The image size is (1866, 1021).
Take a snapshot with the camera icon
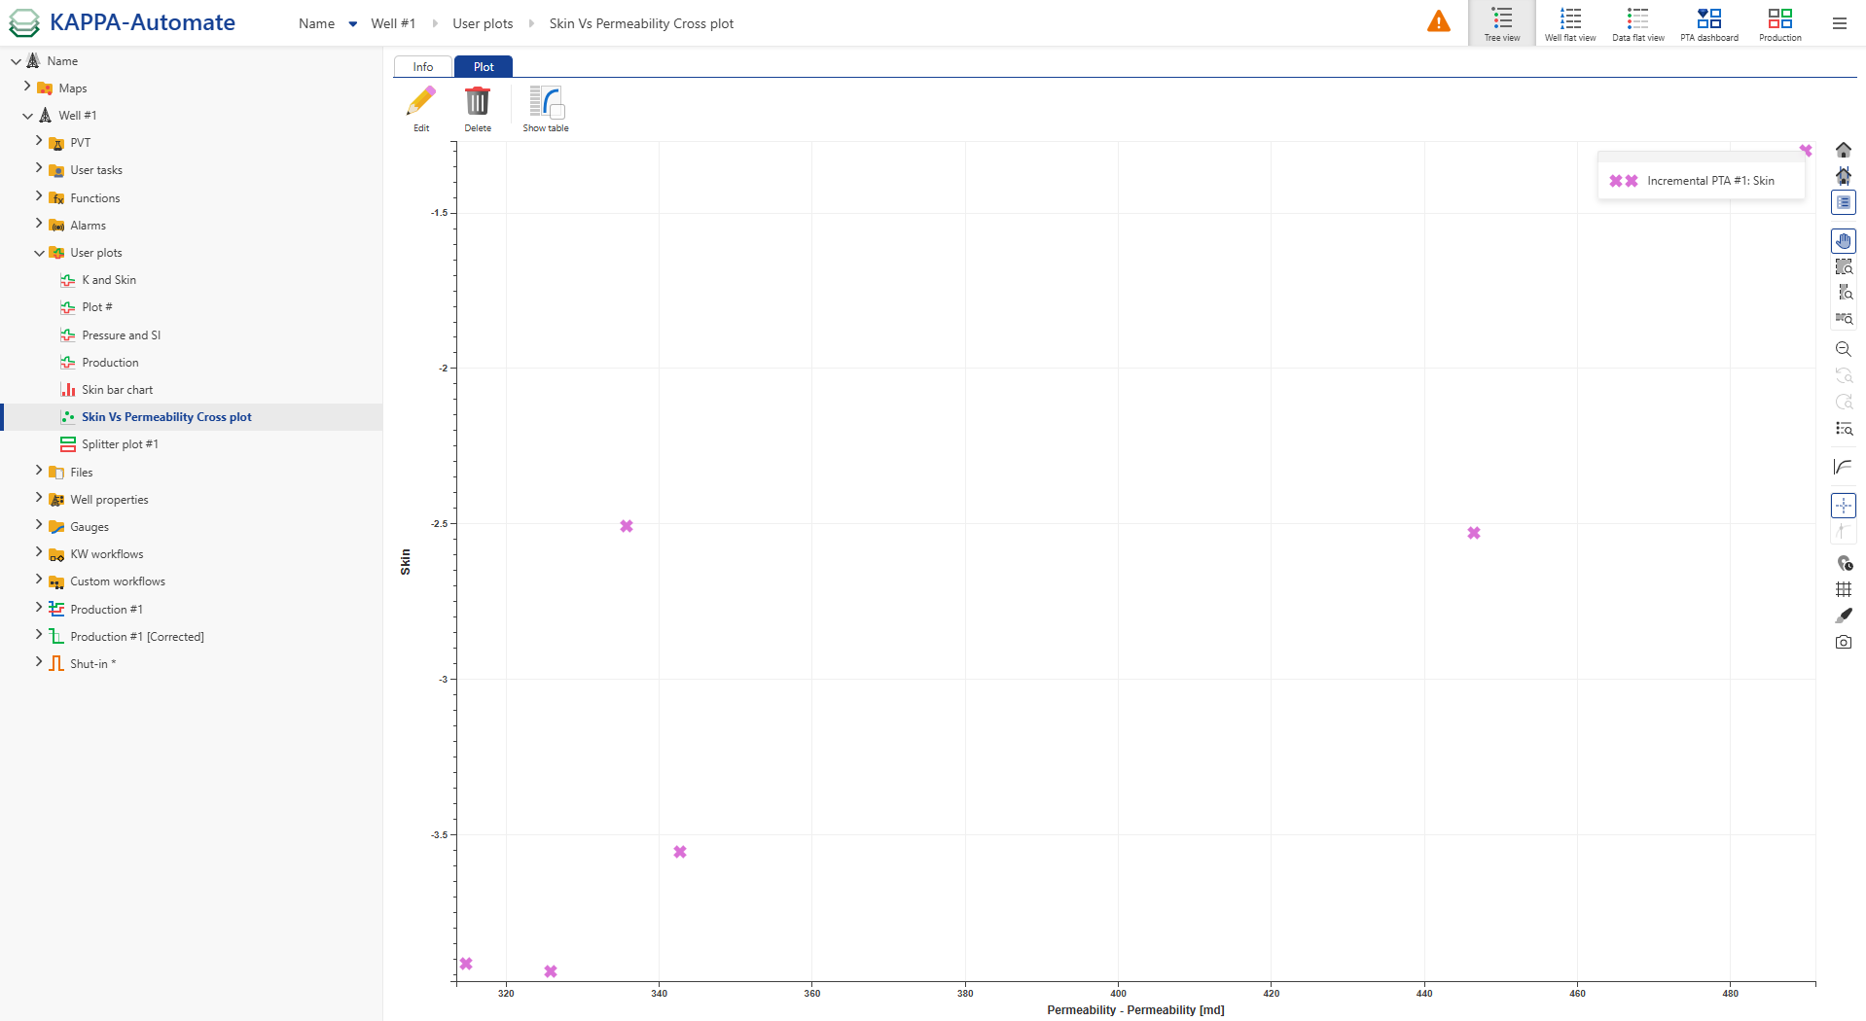pyautogui.click(x=1843, y=641)
